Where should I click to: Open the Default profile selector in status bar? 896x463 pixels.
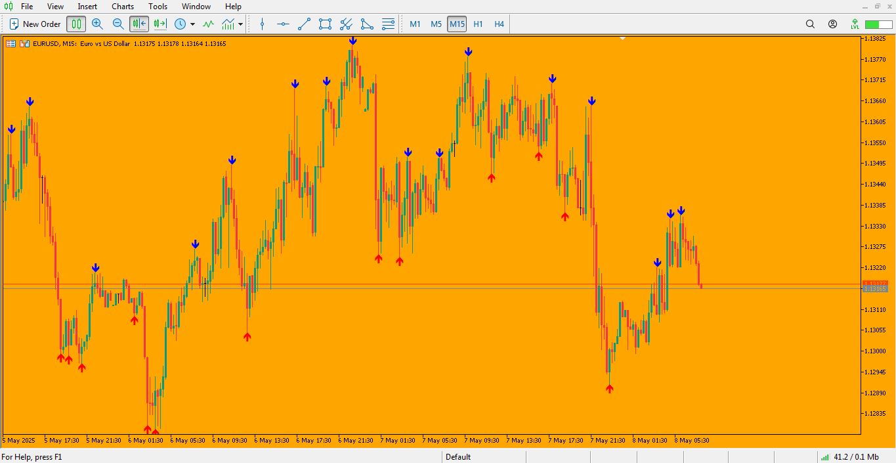(x=458, y=457)
